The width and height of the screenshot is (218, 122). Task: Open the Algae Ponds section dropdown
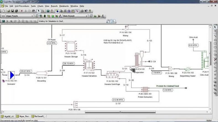19,16
